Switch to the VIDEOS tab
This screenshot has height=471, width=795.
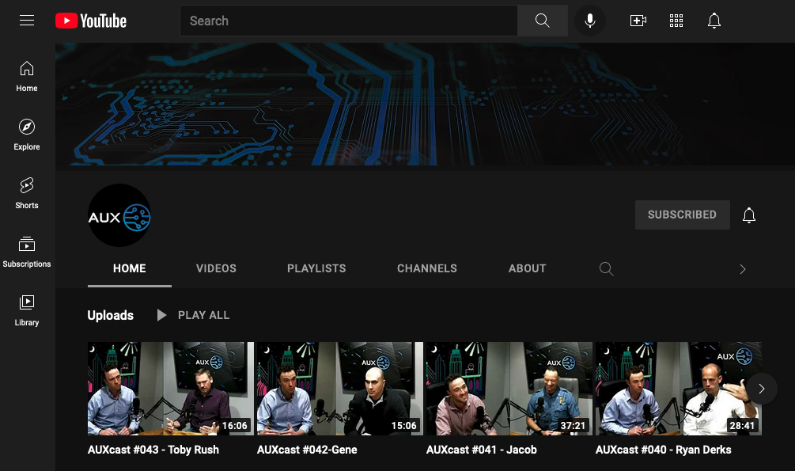tap(216, 268)
